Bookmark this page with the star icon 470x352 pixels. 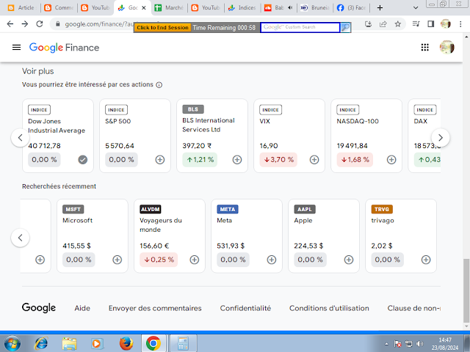coord(397,24)
